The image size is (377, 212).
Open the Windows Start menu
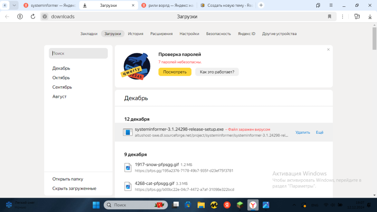(96, 205)
